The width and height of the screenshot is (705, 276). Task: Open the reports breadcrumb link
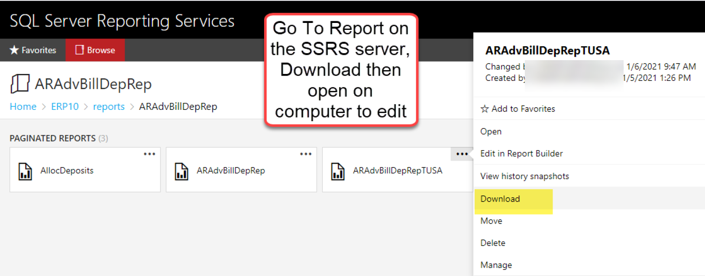tap(109, 106)
